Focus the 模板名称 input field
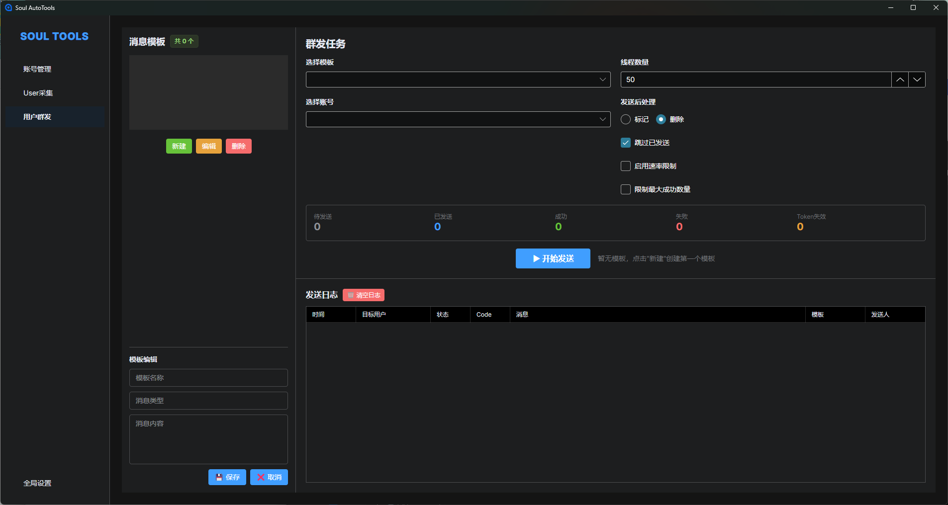 pos(208,378)
